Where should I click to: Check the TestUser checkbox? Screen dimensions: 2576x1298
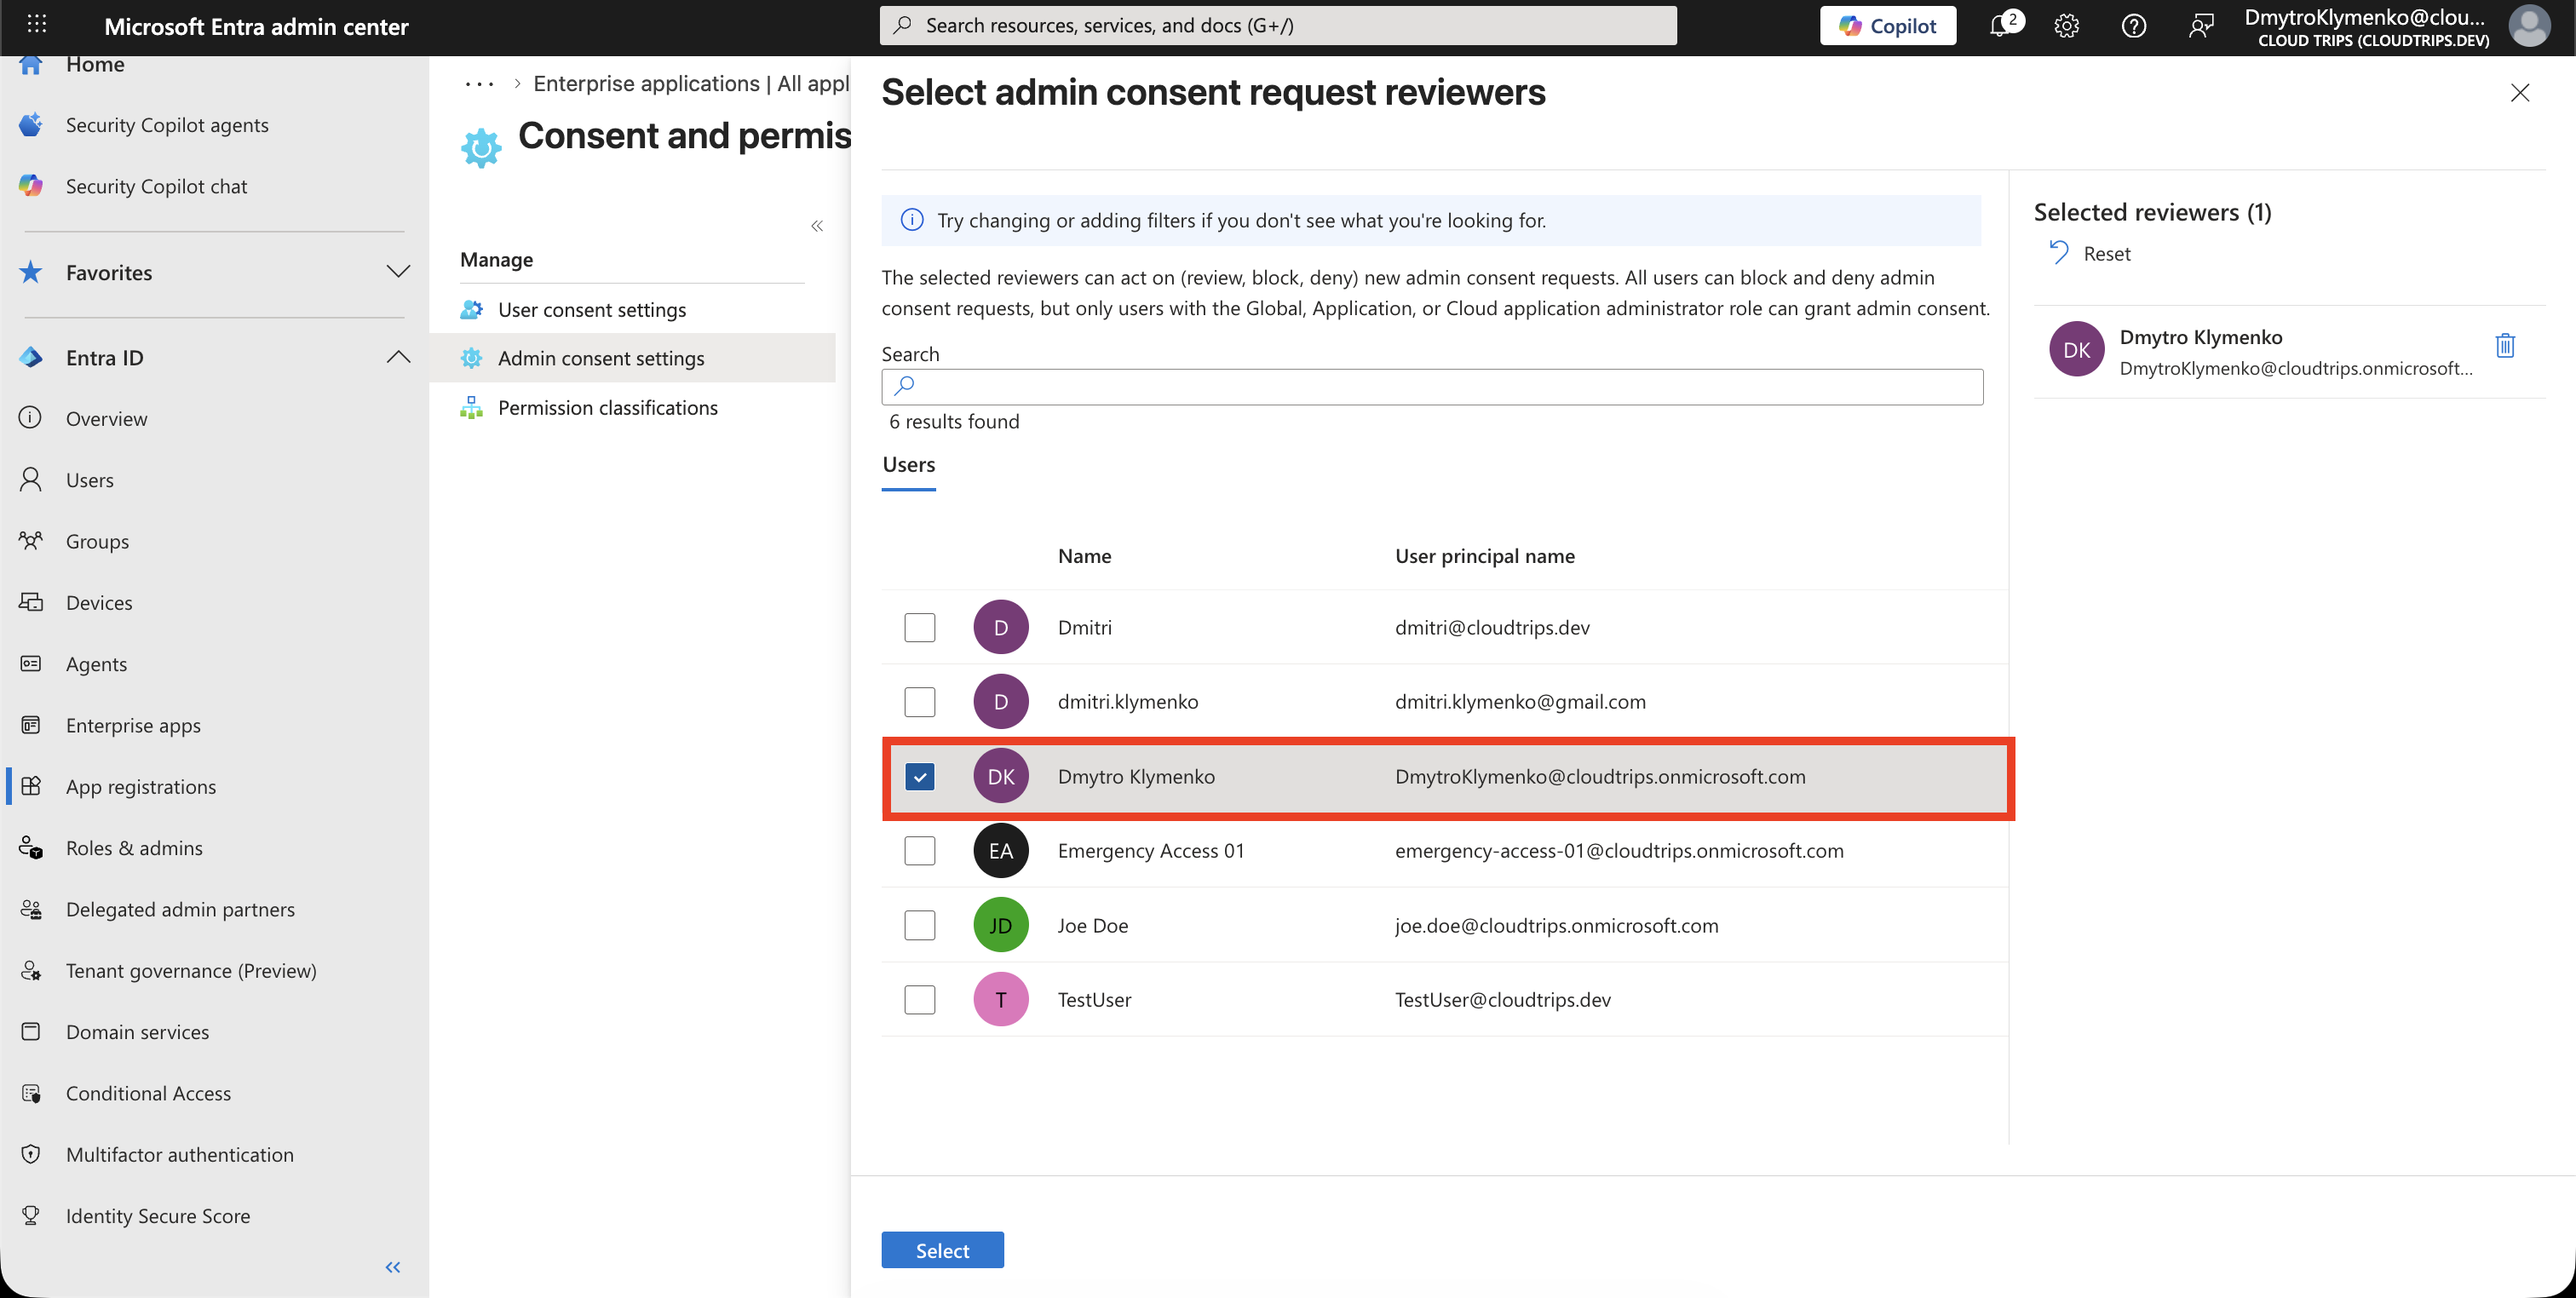pos(919,1000)
